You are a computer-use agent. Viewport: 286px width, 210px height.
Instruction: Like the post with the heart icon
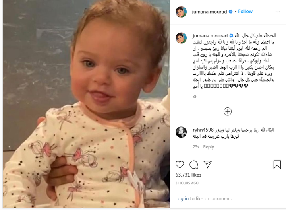click(180, 165)
